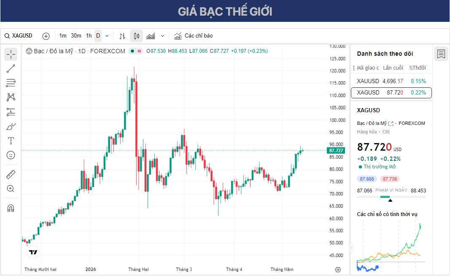Select the ruler measure tool
Image resolution: width=450 pixels, height=276 pixels.
(11, 174)
